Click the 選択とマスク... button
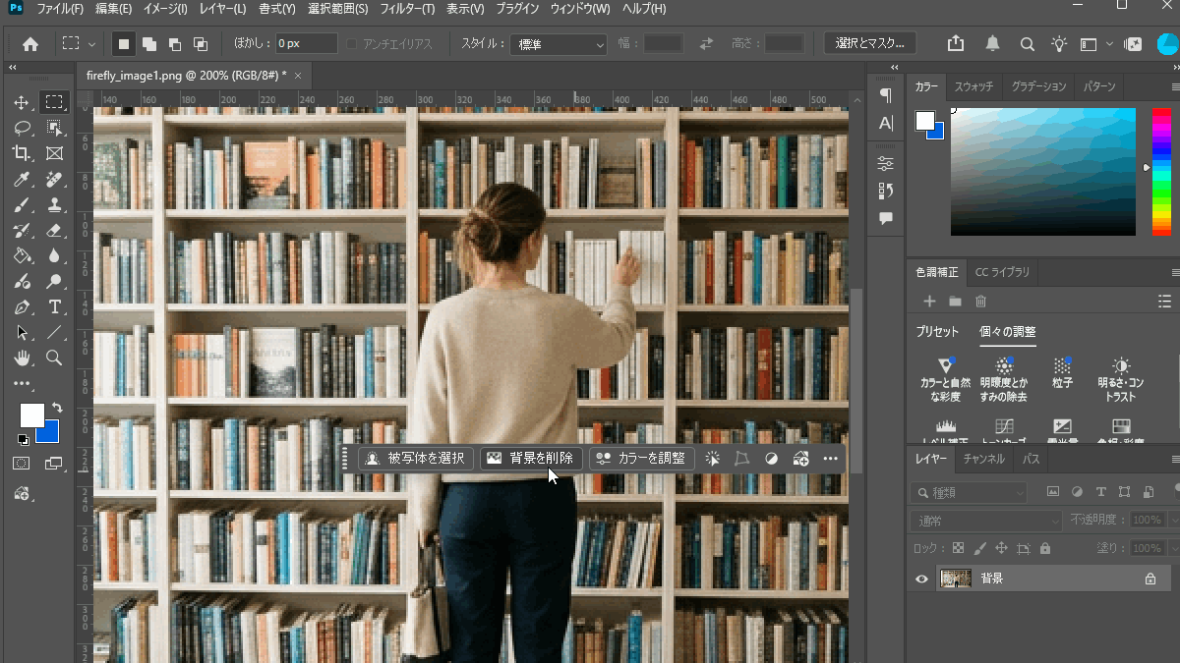The height and width of the screenshot is (663, 1180). click(x=870, y=43)
